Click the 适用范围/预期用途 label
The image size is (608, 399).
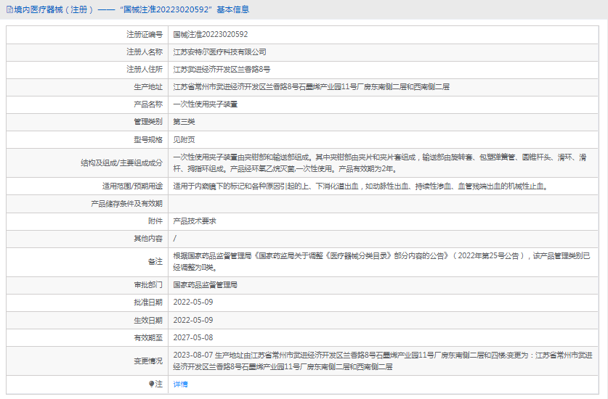coord(132,186)
